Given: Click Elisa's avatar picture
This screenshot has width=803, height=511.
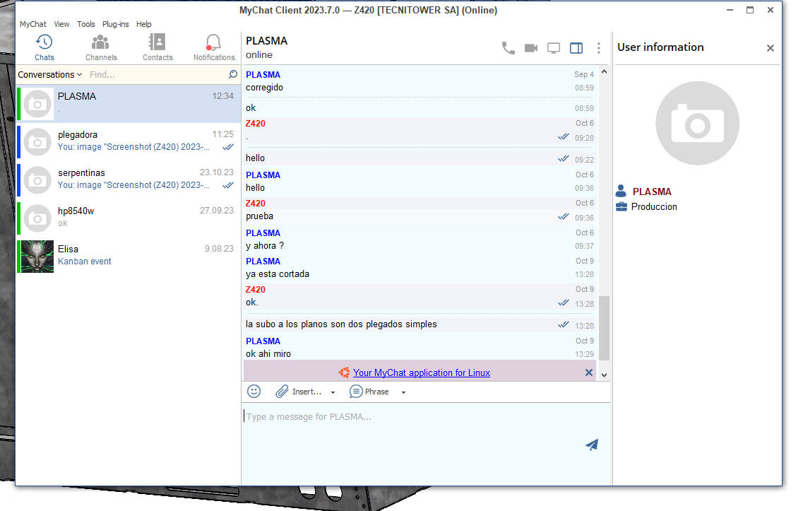Looking at the screenshot, I should tap(37, 257).
